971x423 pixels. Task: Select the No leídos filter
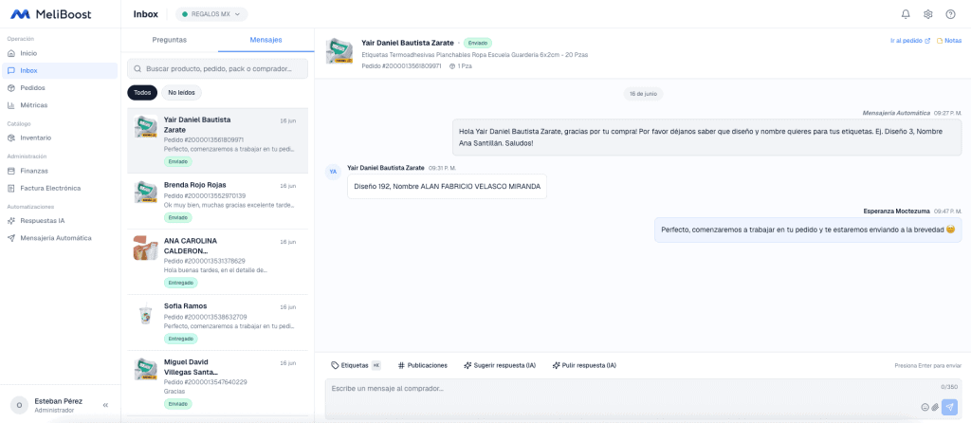coord(181,93)
